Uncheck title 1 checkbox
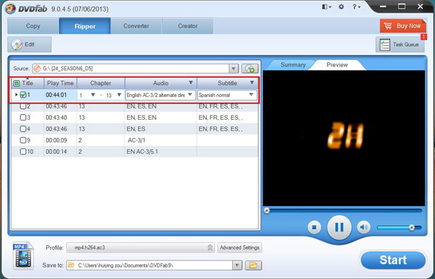435x279 pixels. click(x=23, y=95)
